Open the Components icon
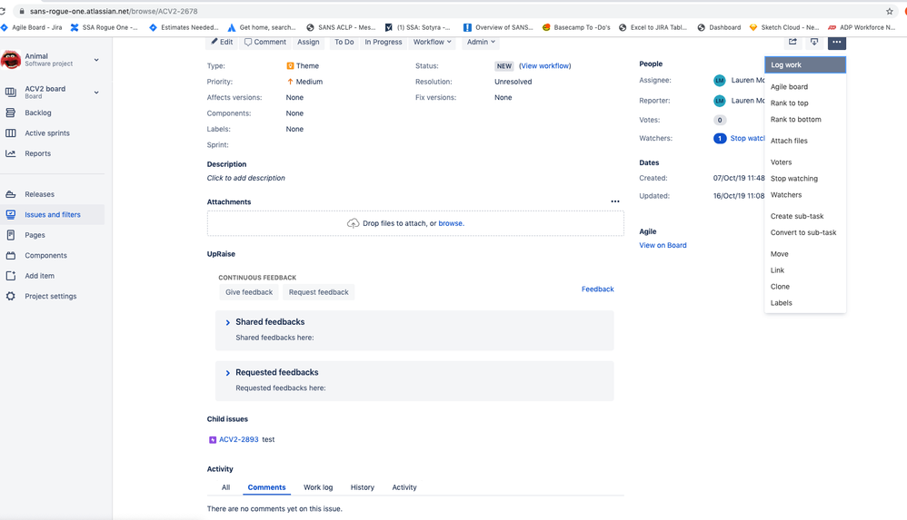907x520 pixels. (10, 255)
